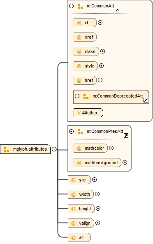Expand the id attribute details
Viewport: 153px width, 244px height.
coord(100,23)
